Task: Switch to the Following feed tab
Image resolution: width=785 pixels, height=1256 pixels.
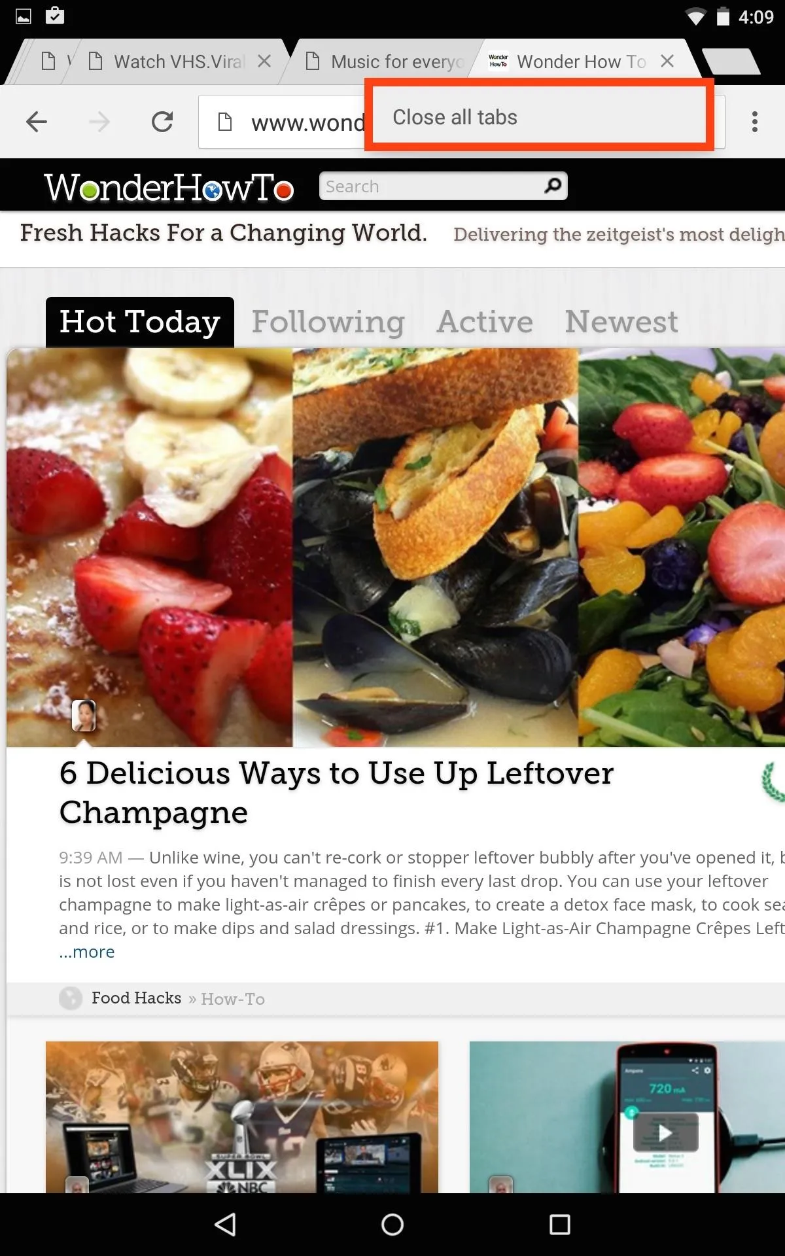Action: (x=328, y=322)
